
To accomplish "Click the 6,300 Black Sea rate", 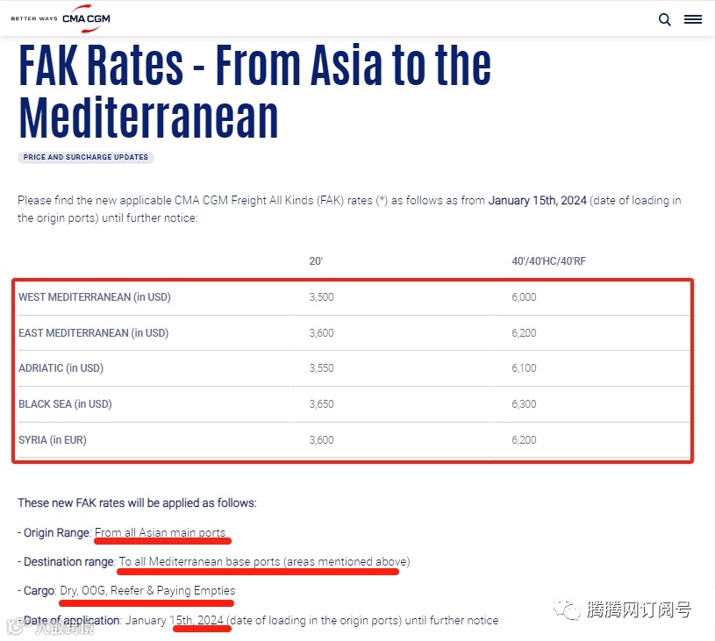I will click(524, 404).
